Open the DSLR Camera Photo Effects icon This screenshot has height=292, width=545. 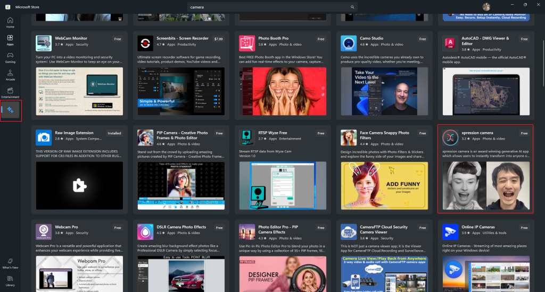pos(145,232)
